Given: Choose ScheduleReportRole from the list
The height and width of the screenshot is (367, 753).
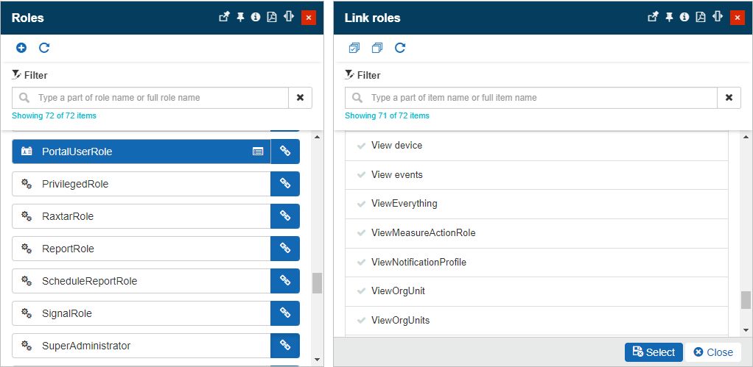Looking at the screenshot, I should pos(140,281).
